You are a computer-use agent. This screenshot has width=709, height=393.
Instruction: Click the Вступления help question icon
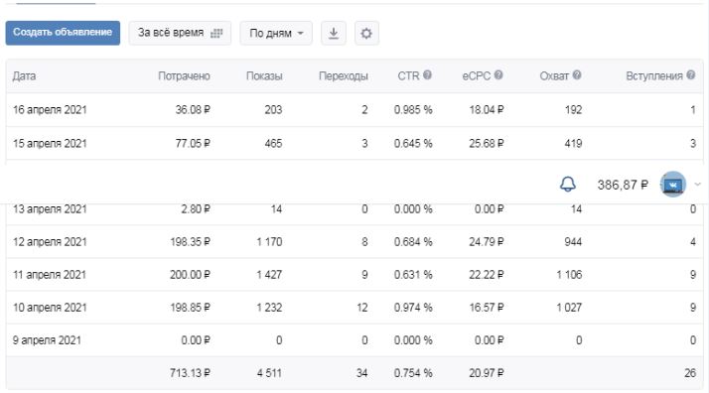690,75
